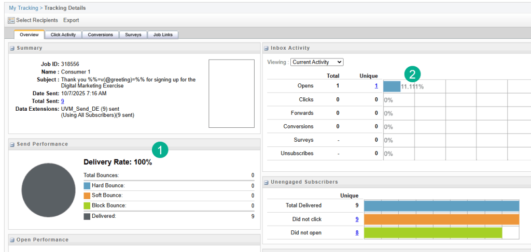531x252 pixels.
Task: Open the Viewing Current Activity dropdown
Action: (317, 62)
